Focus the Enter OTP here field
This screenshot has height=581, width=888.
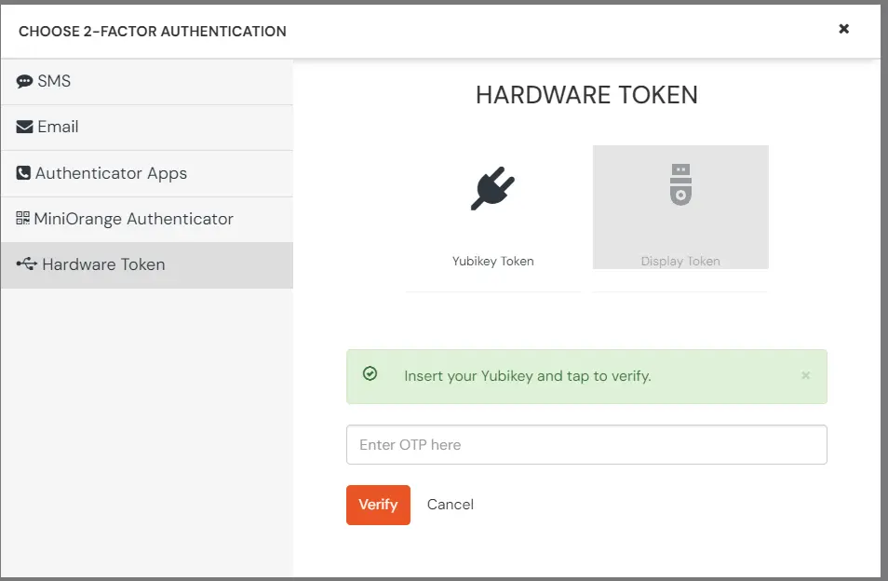pos(586,444)
